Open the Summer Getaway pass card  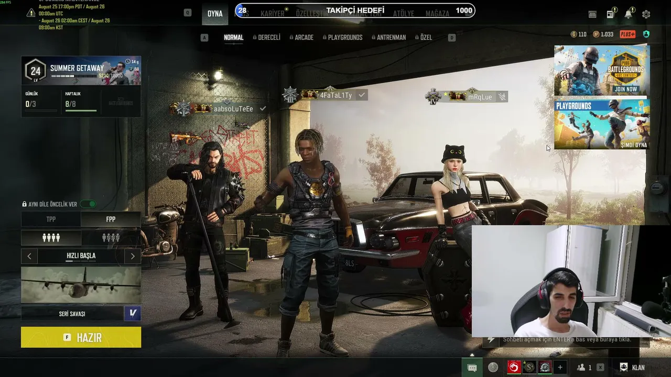point(81,71)
